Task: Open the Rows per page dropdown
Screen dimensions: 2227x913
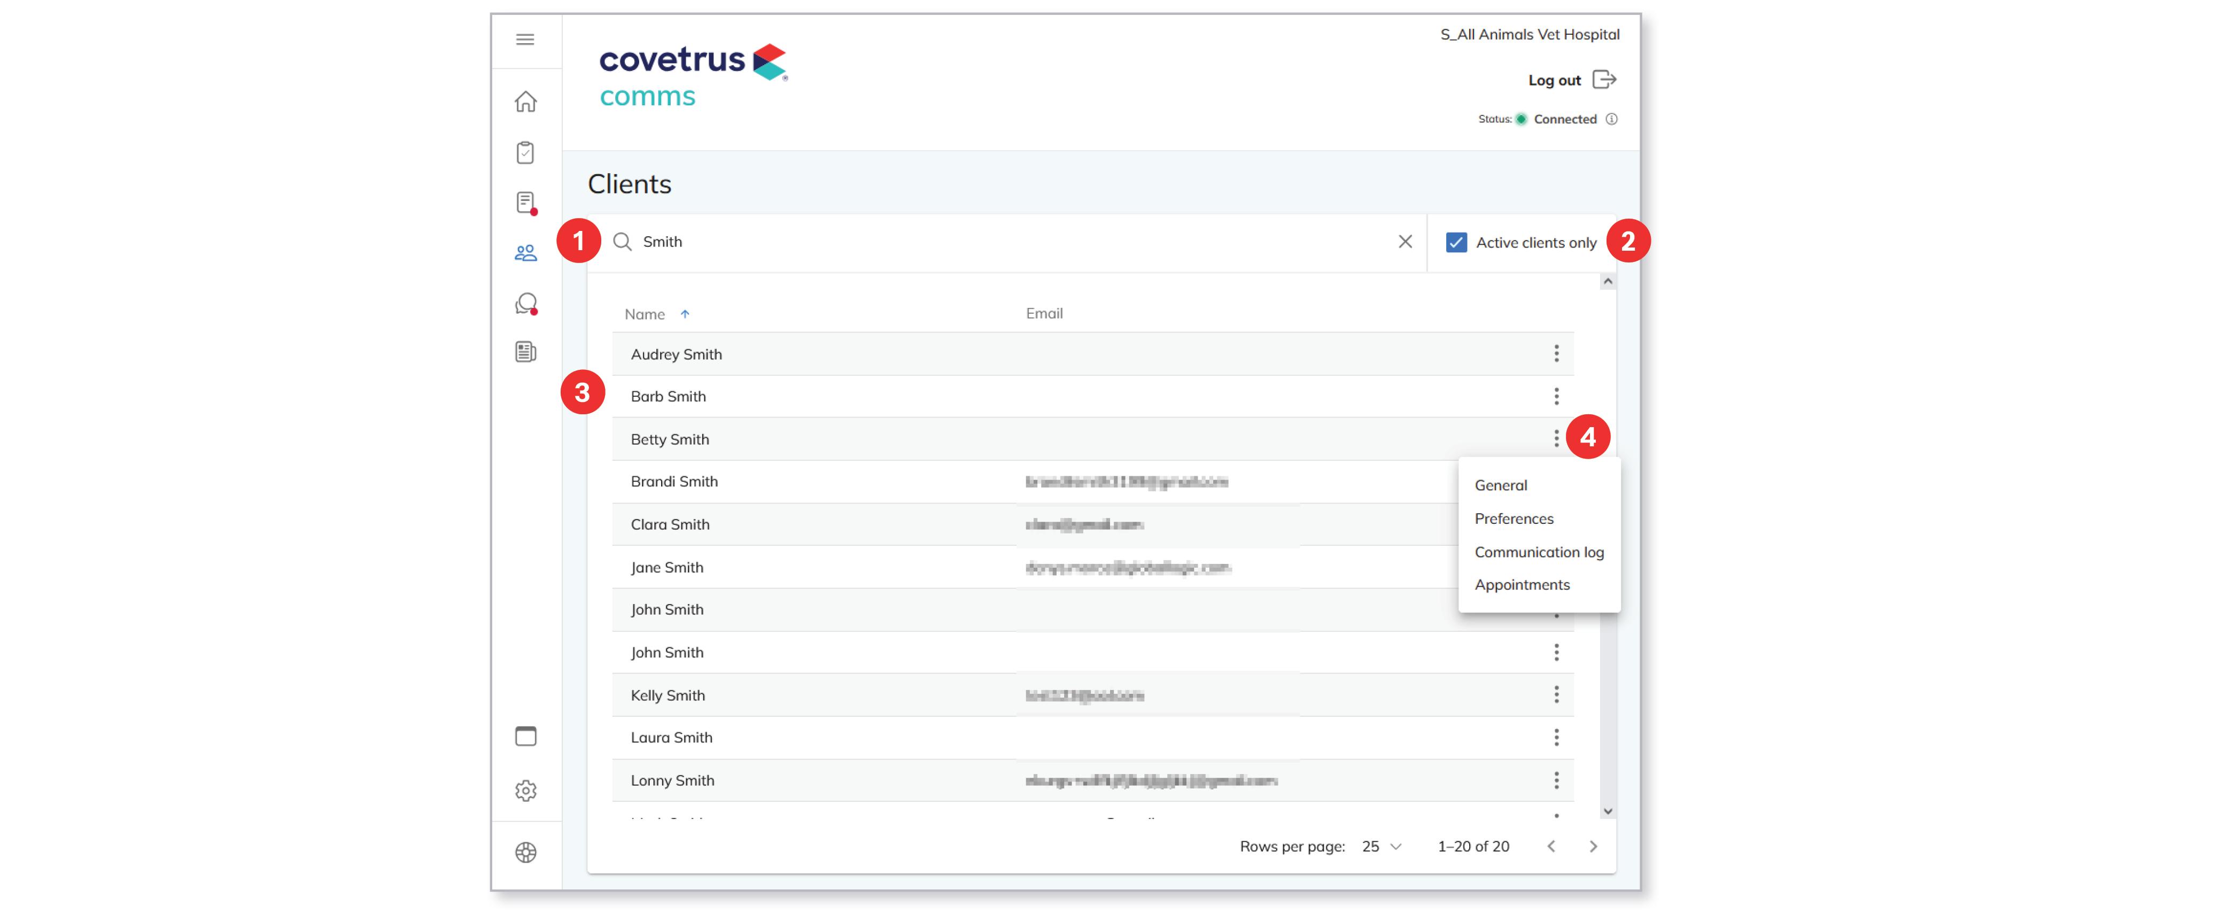Action: pyautogui.click(x=1380, y=846)
